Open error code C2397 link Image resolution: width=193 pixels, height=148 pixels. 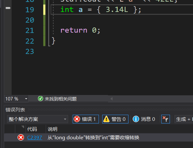35,138
